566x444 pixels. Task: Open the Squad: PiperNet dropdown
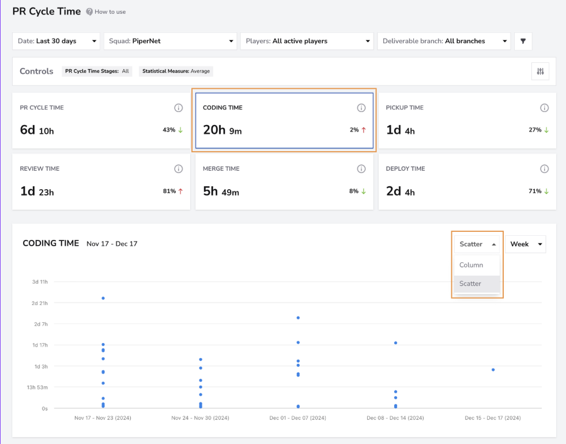171,41
